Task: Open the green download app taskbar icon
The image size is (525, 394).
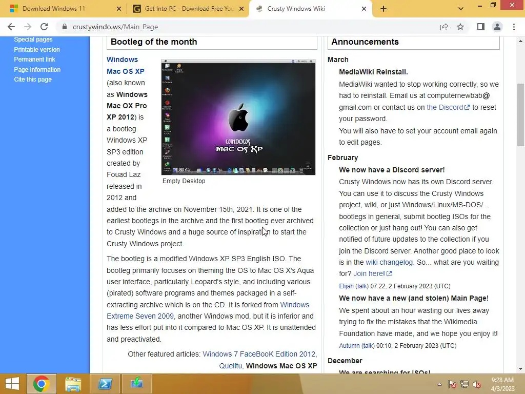Action: click(136, 384)
